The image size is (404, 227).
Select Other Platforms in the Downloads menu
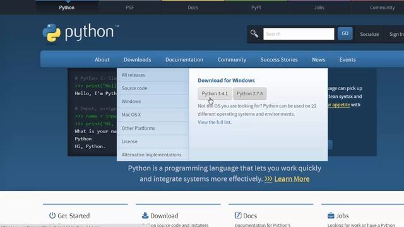click(153, 128)
